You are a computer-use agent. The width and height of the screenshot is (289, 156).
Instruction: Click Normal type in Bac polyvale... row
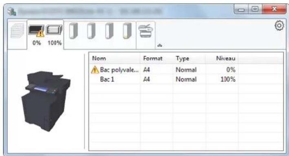pos(186,70)
